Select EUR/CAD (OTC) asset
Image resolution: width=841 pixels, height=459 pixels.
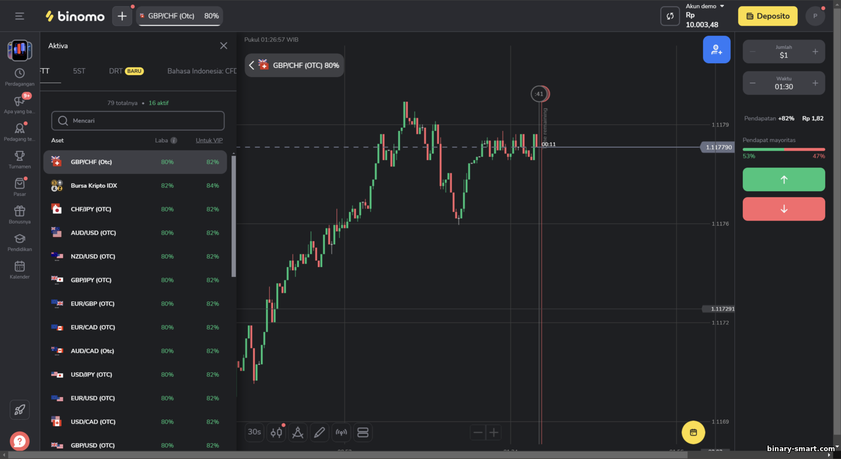click(135, 327)
